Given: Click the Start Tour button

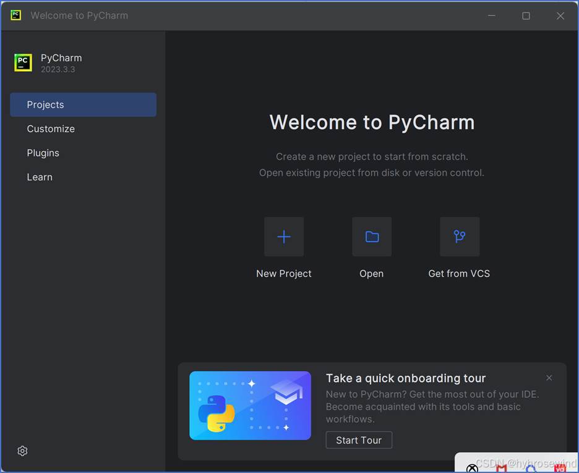Looking at the screenshot, I should coord(359,440).
